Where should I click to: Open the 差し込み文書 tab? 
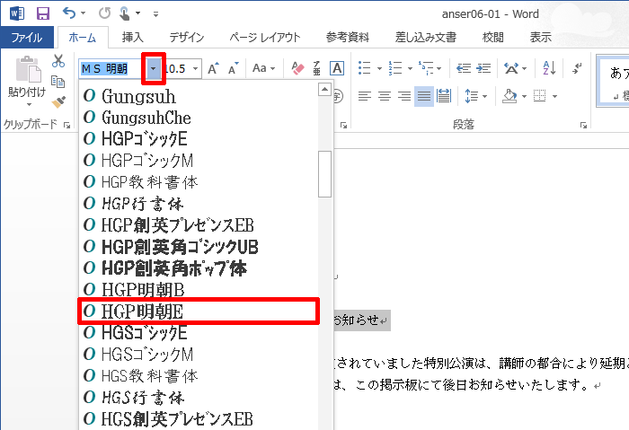[x=426, y=38]
